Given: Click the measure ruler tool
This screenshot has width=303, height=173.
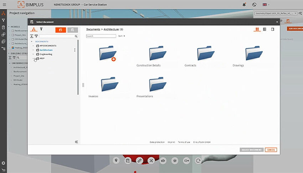Looking at the screenshot, I should click(139, 161).
